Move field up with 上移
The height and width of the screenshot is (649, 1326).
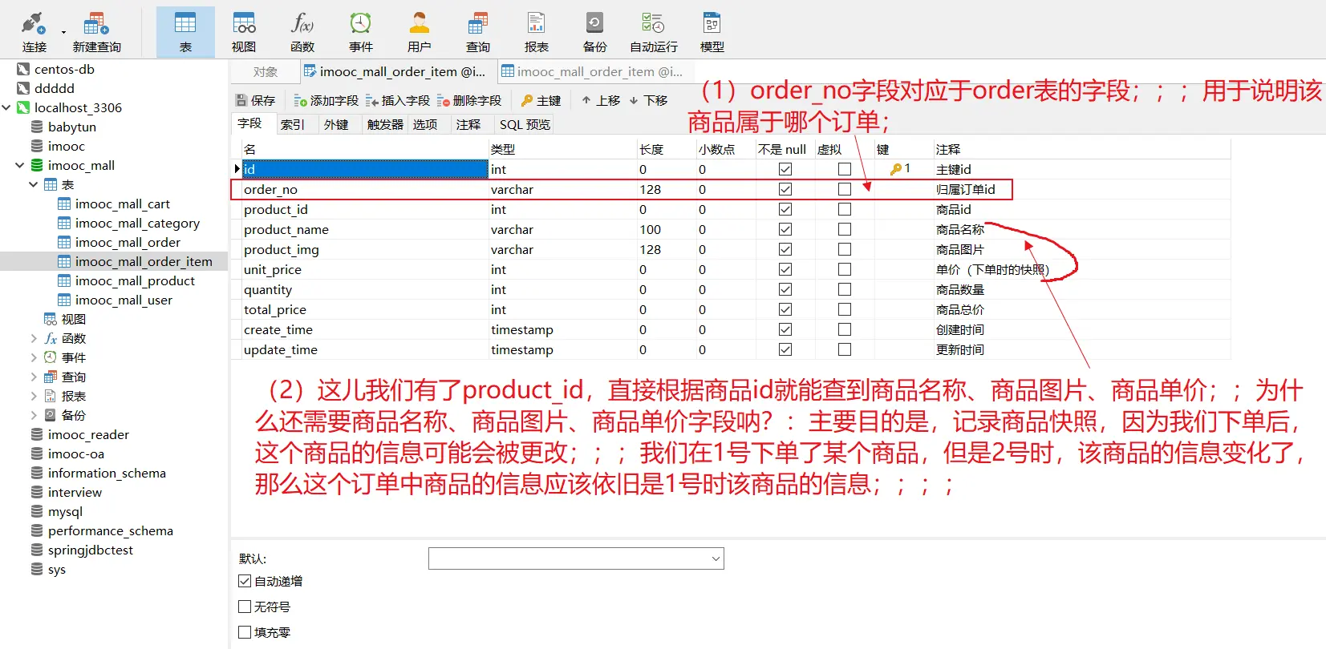[601, 100]
